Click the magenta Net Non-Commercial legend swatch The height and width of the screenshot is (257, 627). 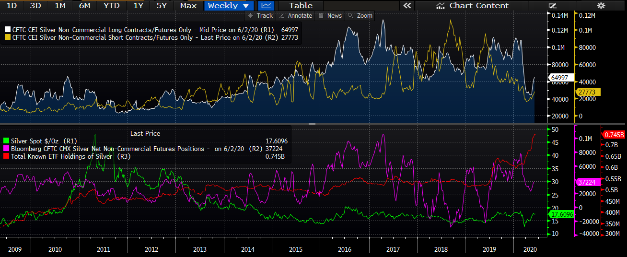pyautogui.click(x=6, y=149)
